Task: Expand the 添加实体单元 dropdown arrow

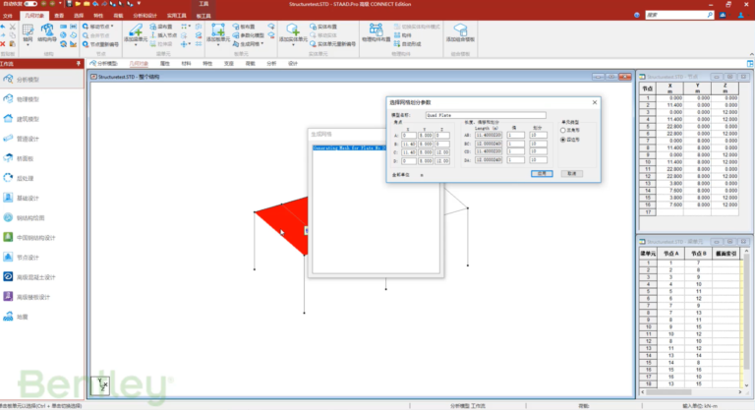Action: pos(293,45)
